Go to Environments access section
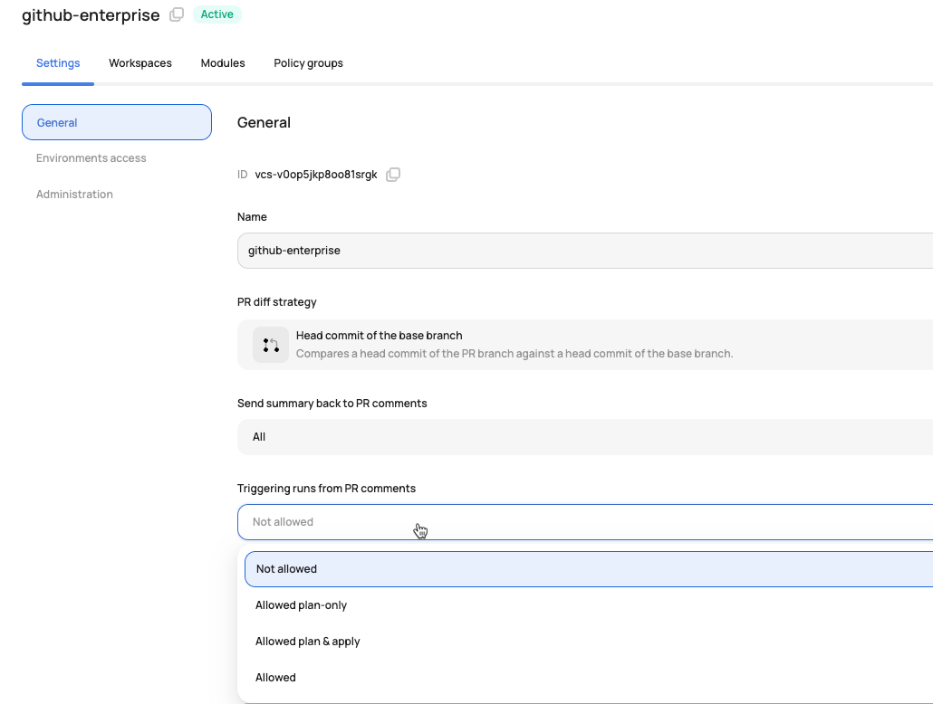Screen dimensions: 933x704 pyautogui.click(x=91, y=158)
